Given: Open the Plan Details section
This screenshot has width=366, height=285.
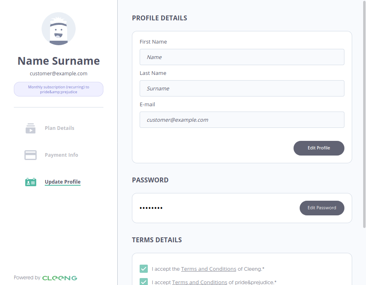Looking at the screenshot, I should [59, 128].
